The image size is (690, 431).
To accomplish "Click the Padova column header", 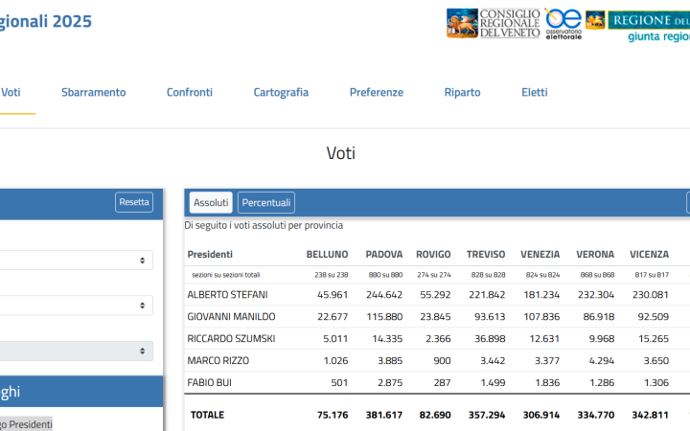I will [x=383, y=255].
